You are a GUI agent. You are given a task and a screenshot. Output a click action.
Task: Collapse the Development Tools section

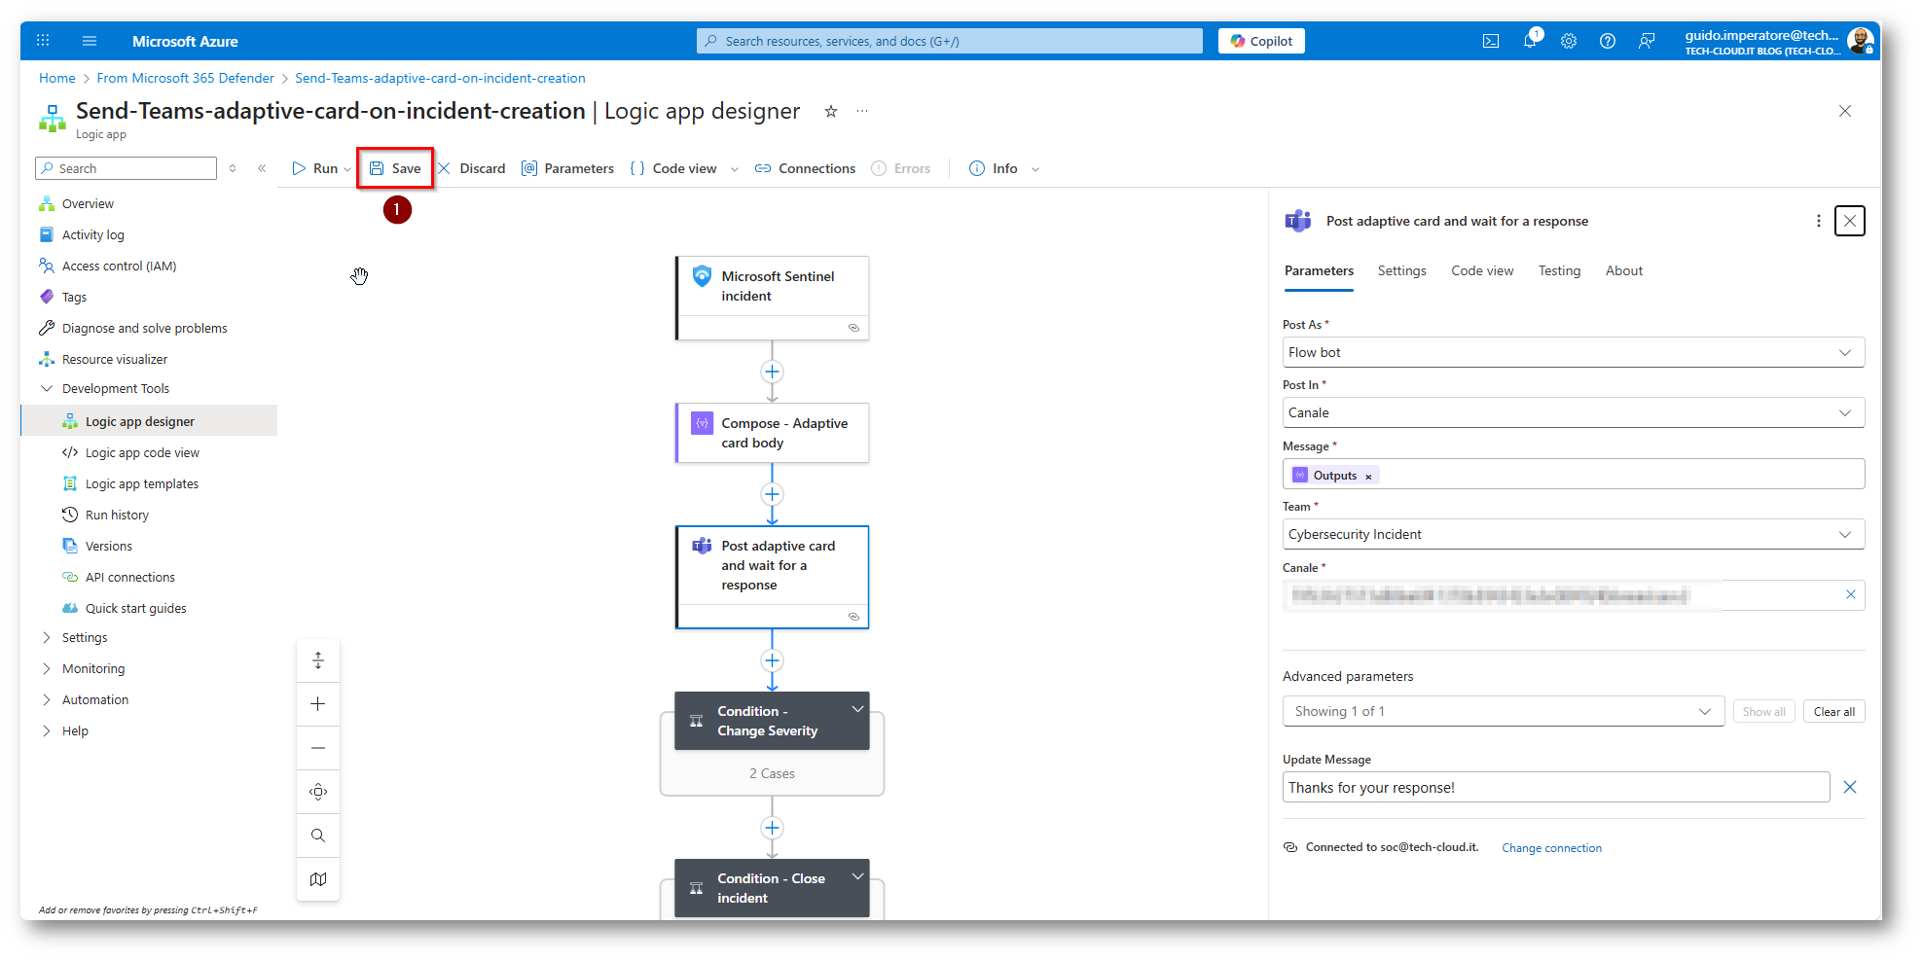click(x=47, y=389)
